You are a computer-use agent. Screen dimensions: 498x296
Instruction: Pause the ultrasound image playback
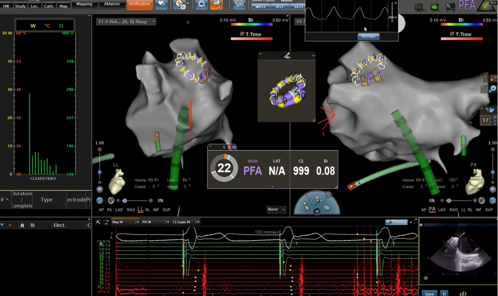tap(444, 293)
